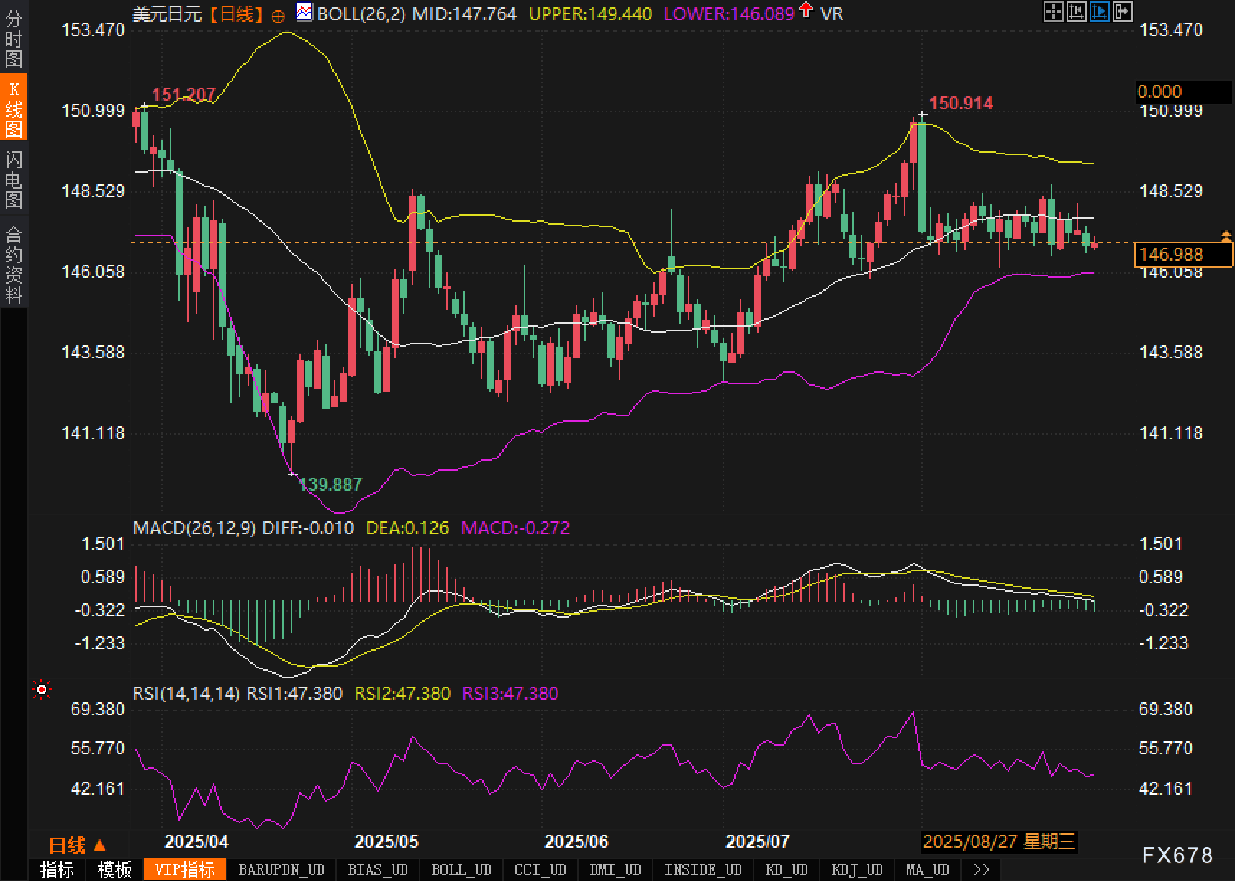Select the 指标 tab at bottom
The width and height of the screenshot is (1235, 881).
coord(57,869)
